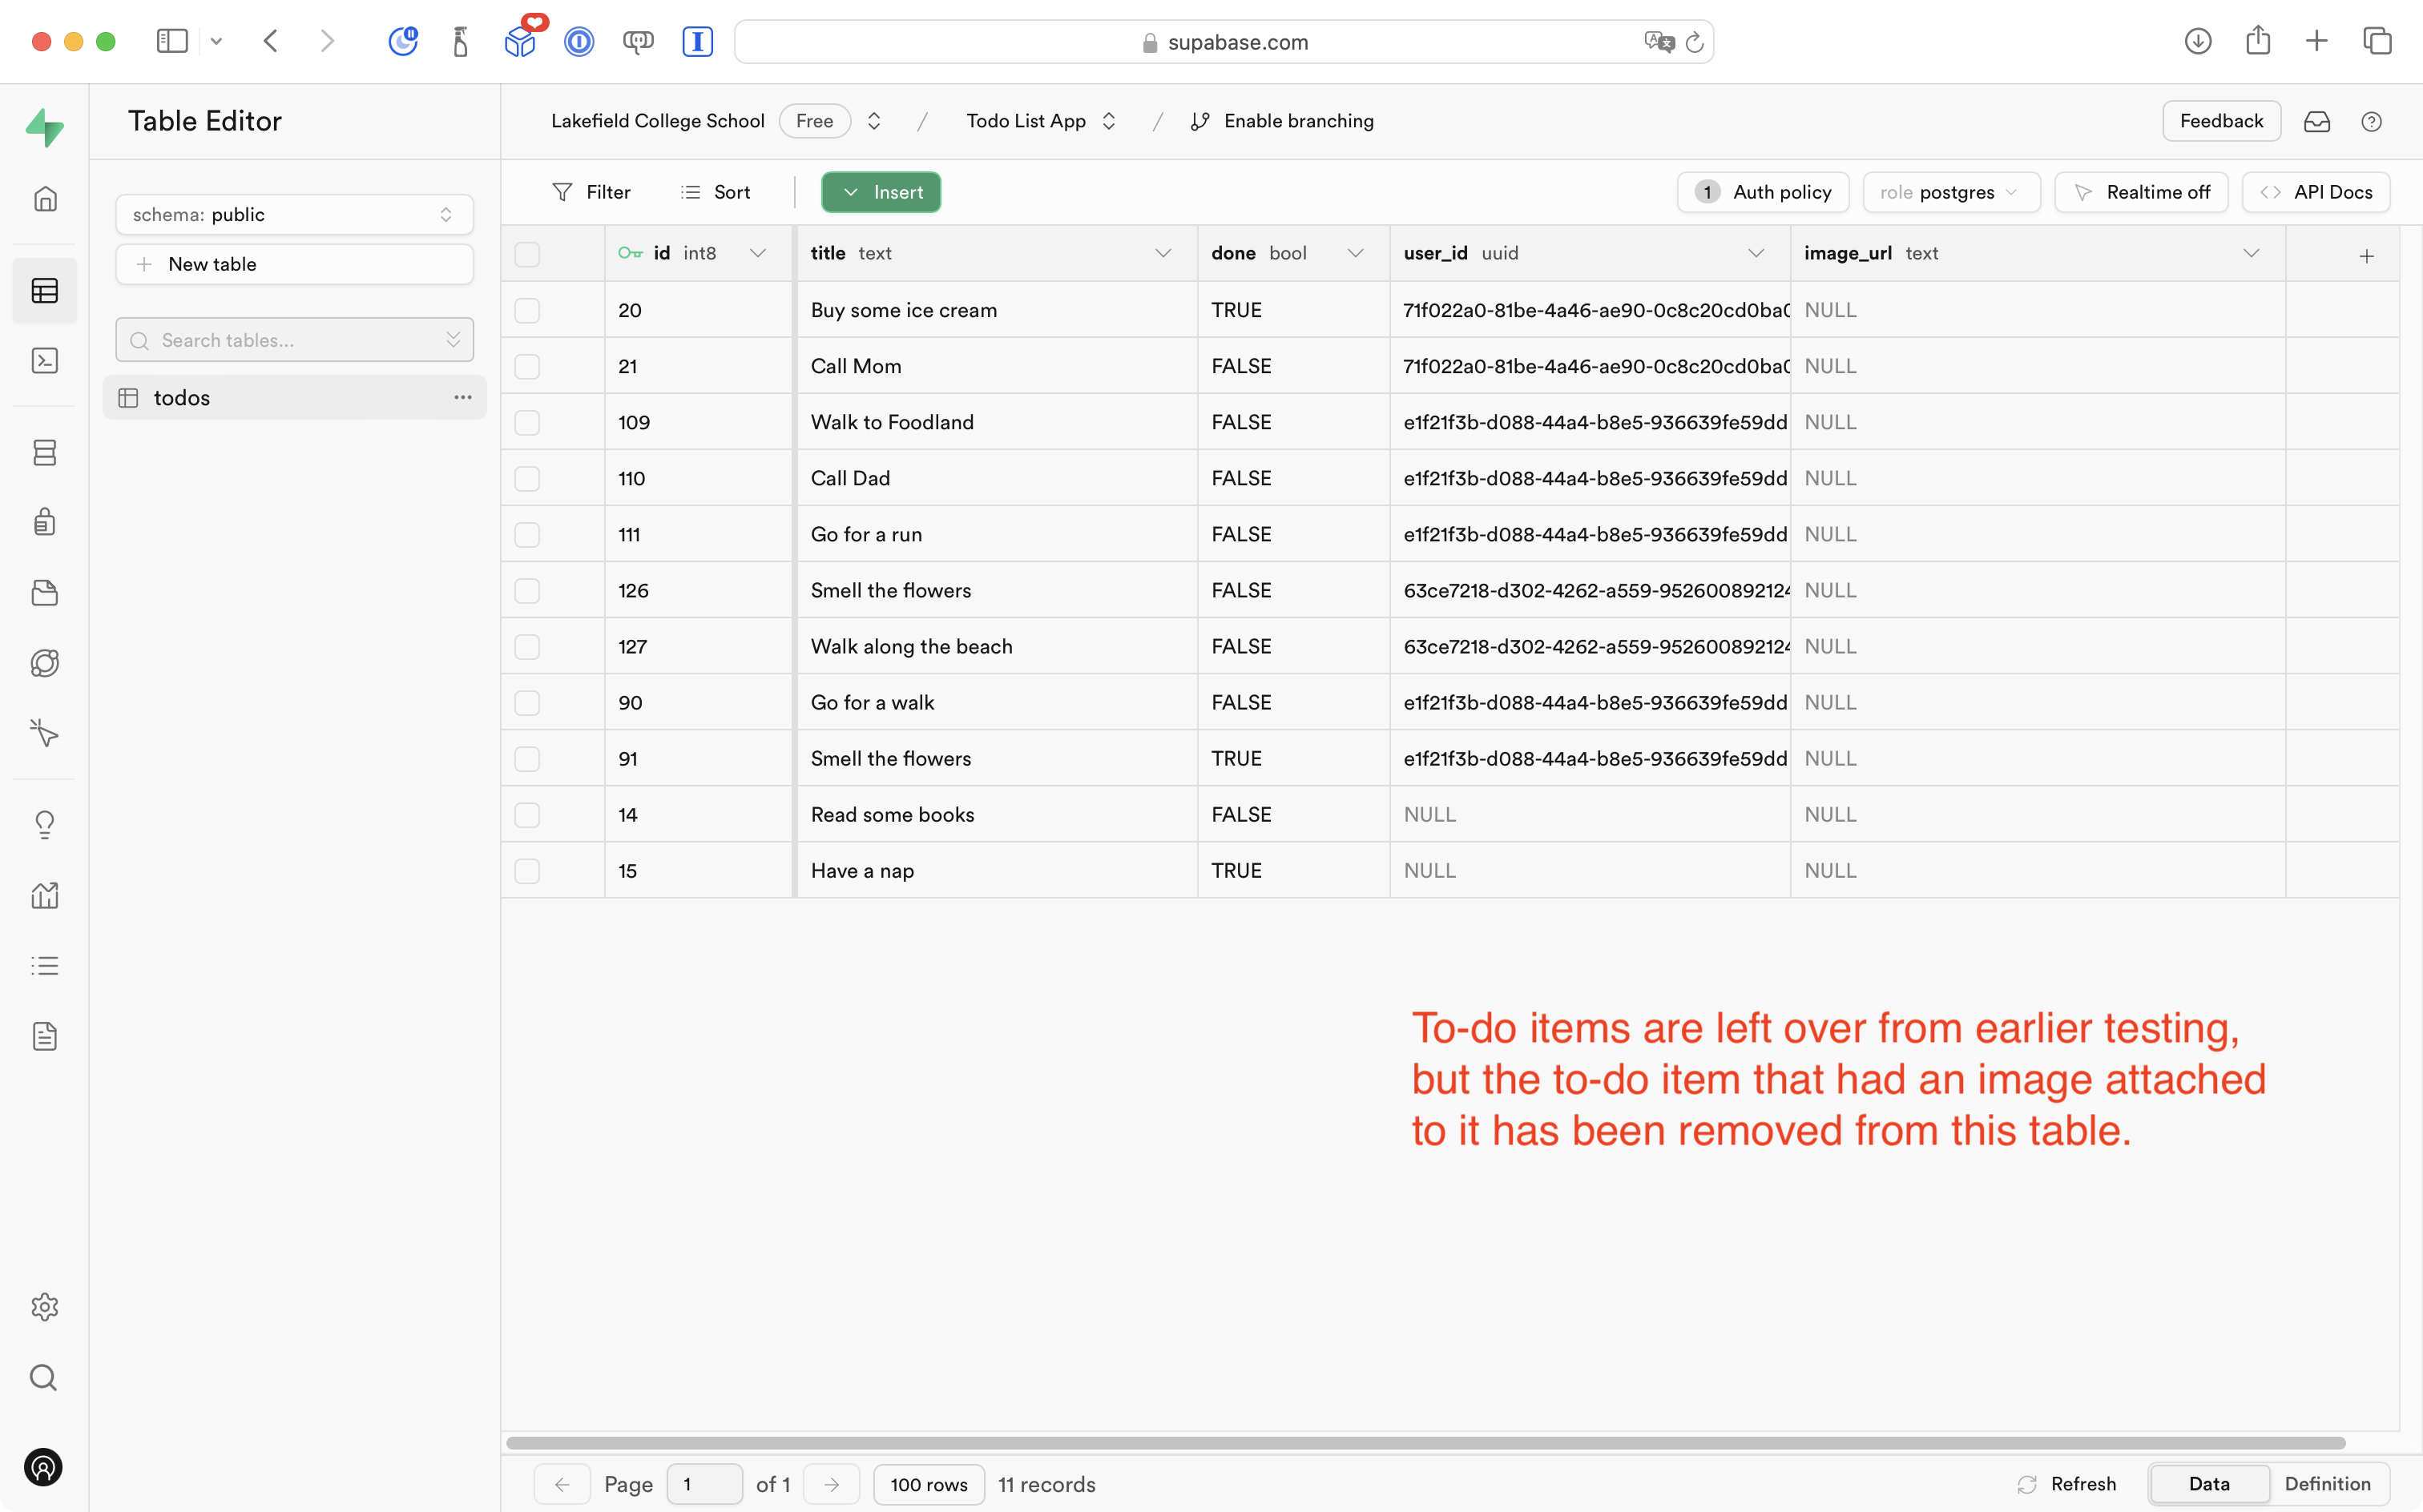
Task: Open the Reports chart icon
Action: coord(45,895)
